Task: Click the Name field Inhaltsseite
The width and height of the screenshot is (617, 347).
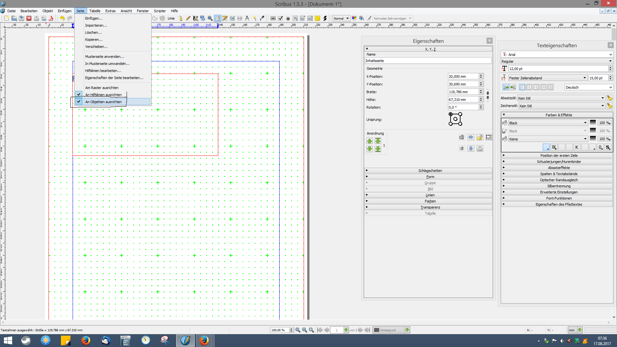Action: pyautogui.click(x=428, y=61)
